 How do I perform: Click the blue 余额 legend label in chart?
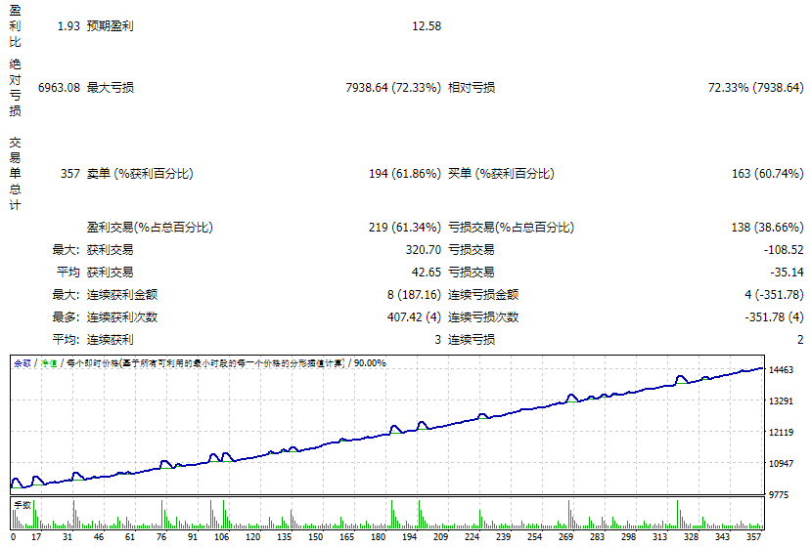click(23, 363)
